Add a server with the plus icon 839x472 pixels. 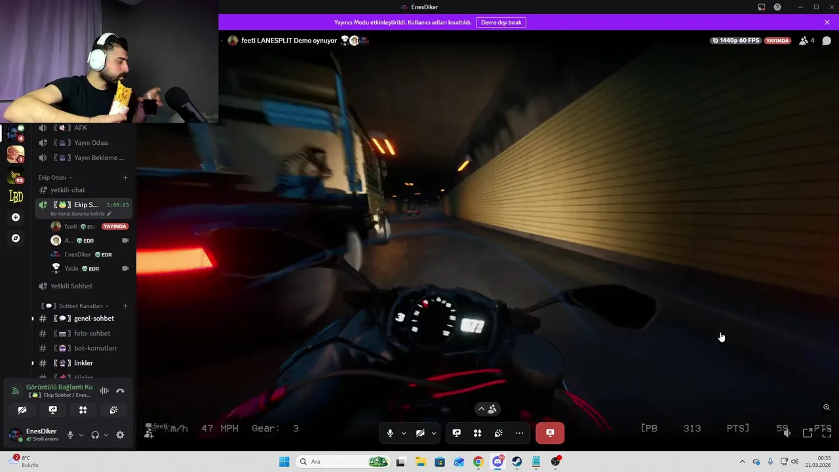pyautogui.click(x=16, y=217)
